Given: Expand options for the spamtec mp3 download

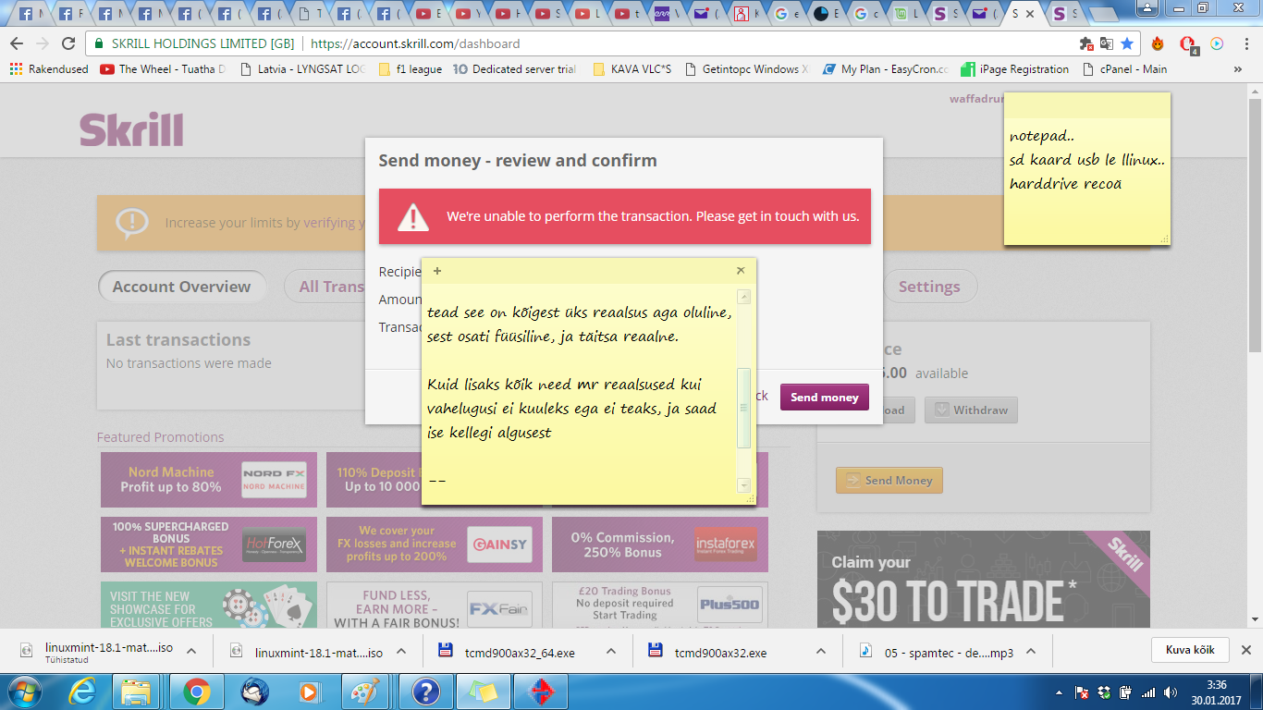Looking at the screenshot, I should (1031, 652).
